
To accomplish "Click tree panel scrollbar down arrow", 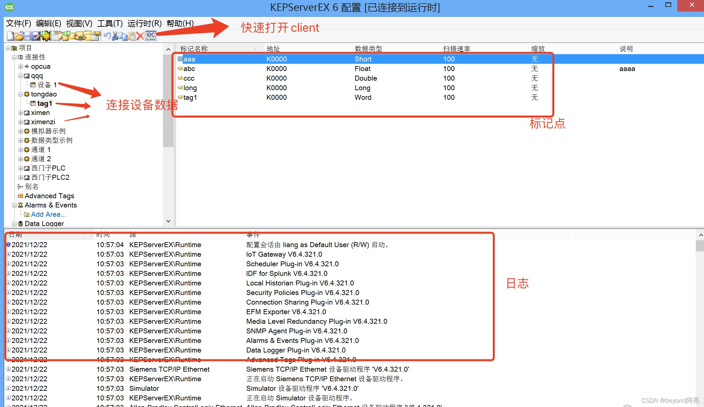I will tap(168, 221).
